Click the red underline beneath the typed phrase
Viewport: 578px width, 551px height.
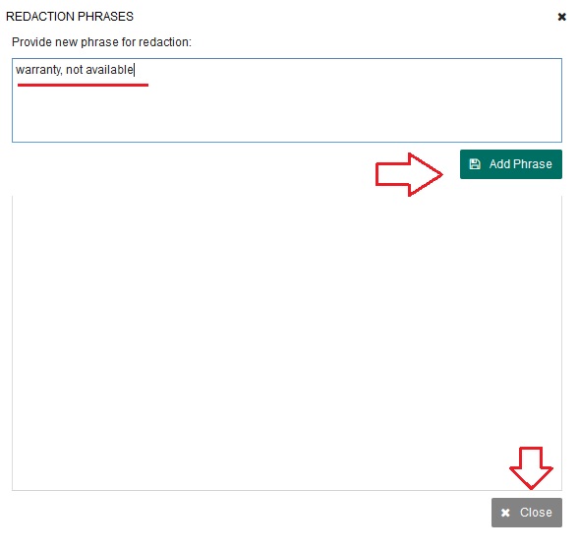(83, 85)
